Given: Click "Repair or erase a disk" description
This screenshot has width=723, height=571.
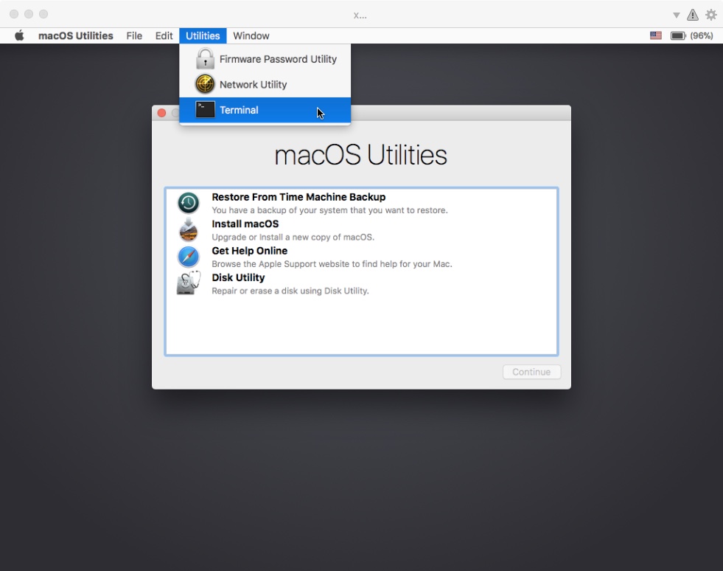Looking at the screenshot, I should tap(290, 291).
